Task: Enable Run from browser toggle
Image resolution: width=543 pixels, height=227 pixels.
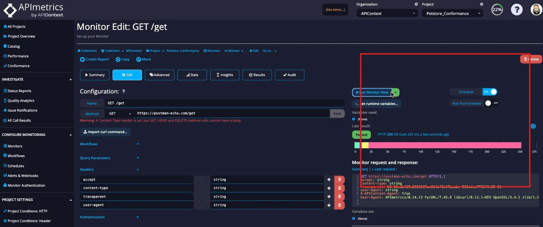Action: pyautogui.click(x=491, y=103)
